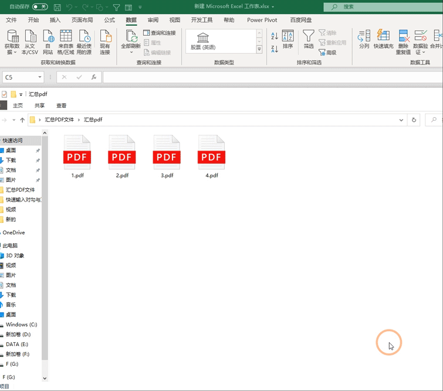The image size is (443, 391).
Task: Switch to the 页面布局 ribbon tab
Action: [82, 20]
